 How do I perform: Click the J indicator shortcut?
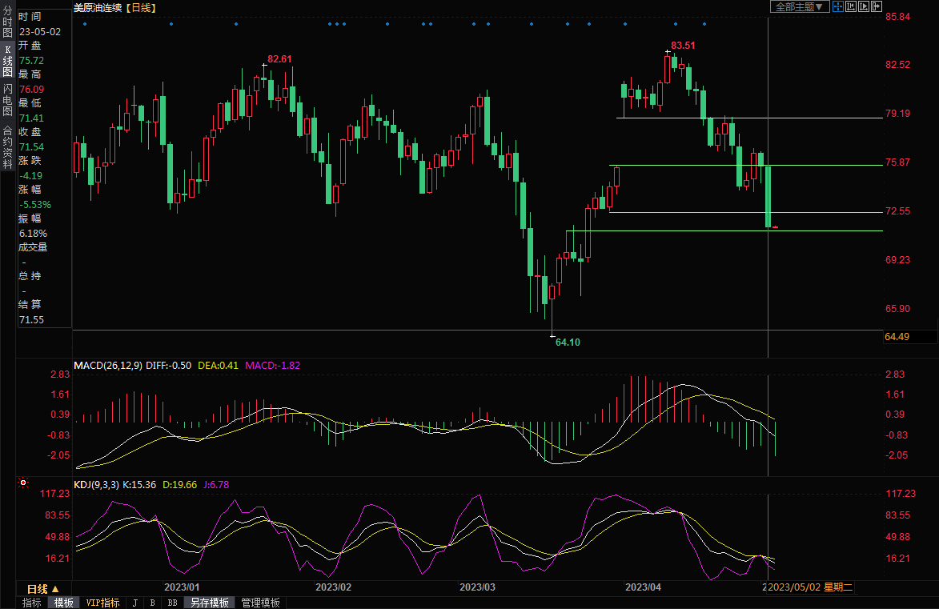coord(134,603)
